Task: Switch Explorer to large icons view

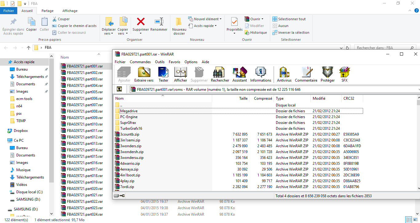Action: [x=415, y=220]
